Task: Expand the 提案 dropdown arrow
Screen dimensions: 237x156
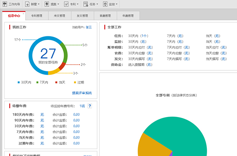Action: coord(58,5)
